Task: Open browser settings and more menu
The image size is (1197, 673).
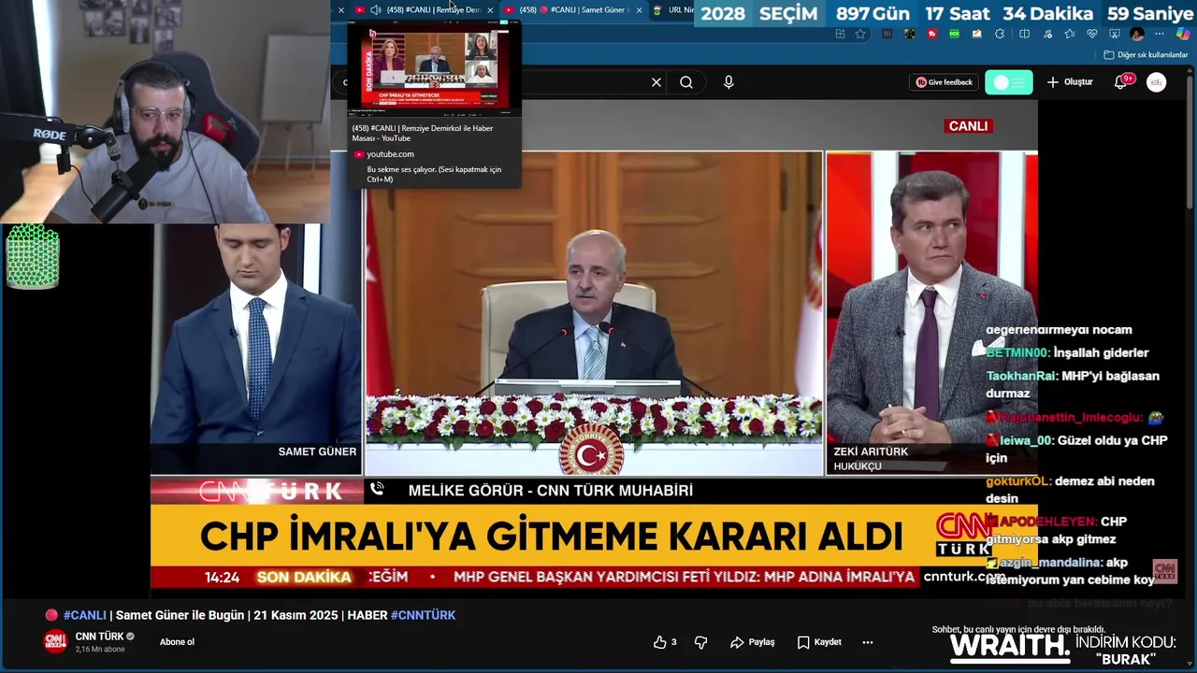Action: [x=1160, y=34]
